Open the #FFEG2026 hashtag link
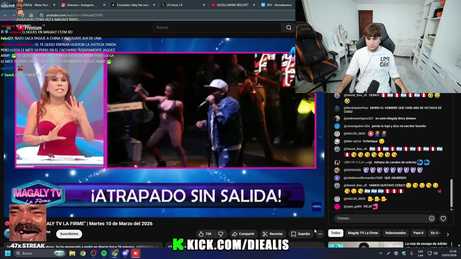 (145, 247)
